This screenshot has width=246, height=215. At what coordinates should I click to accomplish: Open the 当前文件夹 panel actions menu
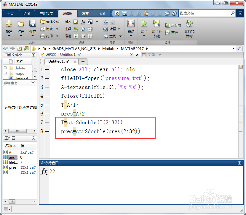33,55
